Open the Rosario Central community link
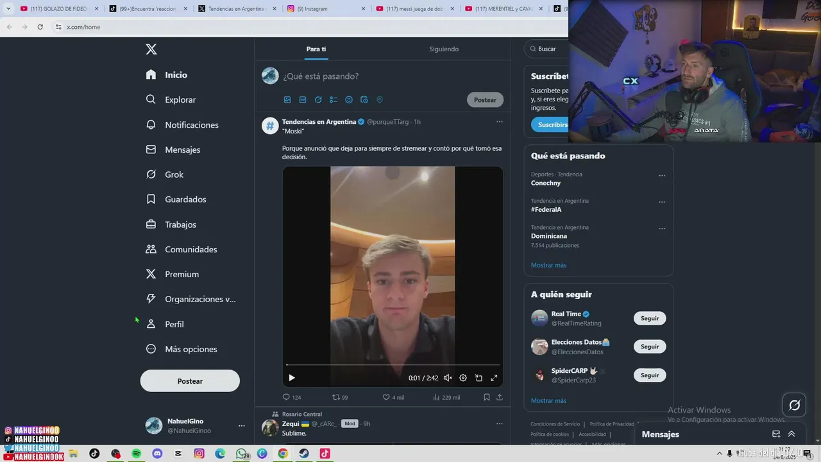 coord(302,415)
